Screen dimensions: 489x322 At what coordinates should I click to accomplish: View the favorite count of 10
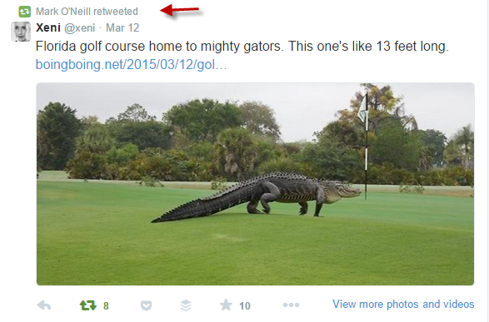pyautogui.click(x=245, y=306)
